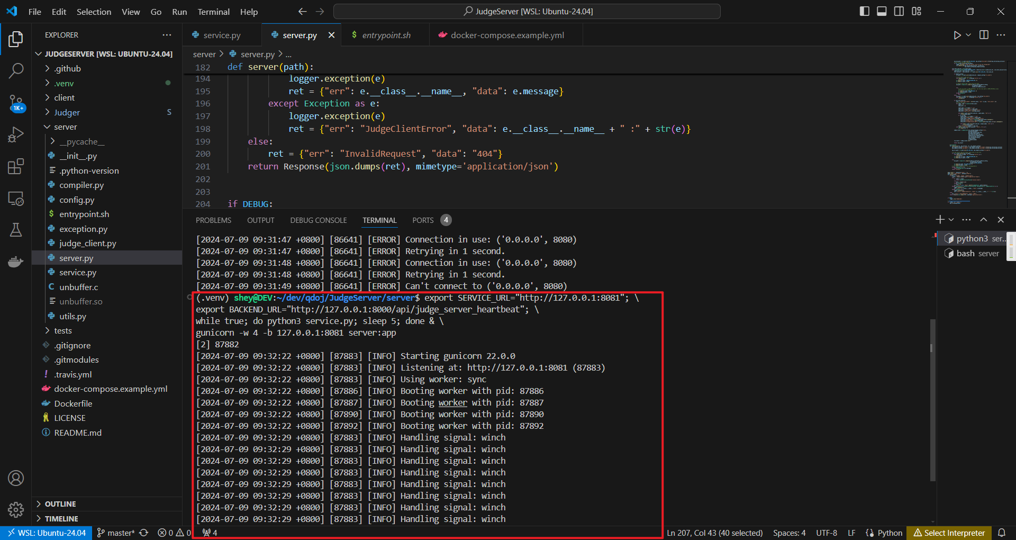The height and width of the screenshot is (540, 1016).
Task: Toggle the primary side bar
Action: tap(865, 11)
